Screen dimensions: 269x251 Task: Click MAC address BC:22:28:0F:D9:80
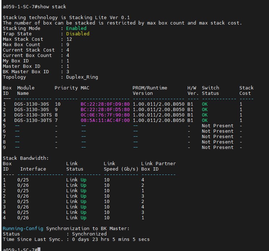pyautogui.click(x=105, y=104)
